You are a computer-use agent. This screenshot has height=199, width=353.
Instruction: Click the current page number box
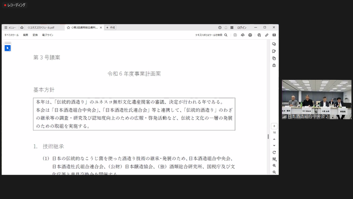274,126
